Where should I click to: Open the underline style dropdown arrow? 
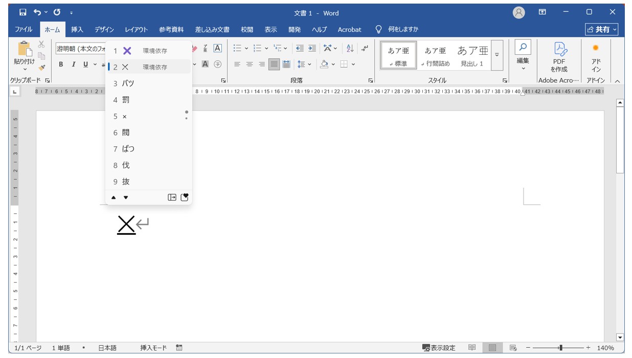95,64
